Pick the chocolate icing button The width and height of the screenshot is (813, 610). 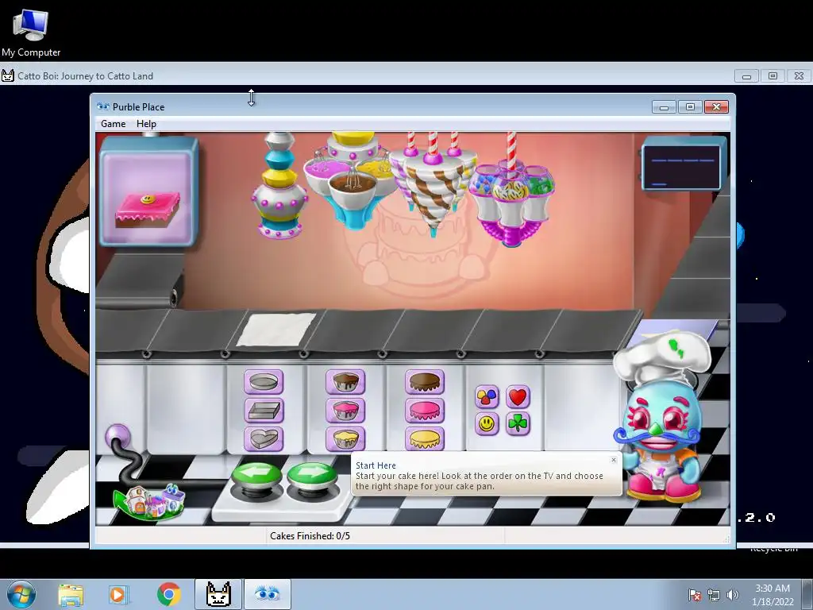point(425,382)
